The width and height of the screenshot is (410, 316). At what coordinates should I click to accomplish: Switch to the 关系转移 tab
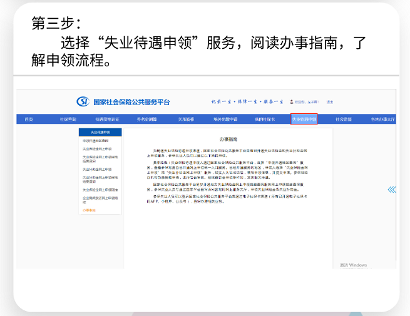[186, 119]
